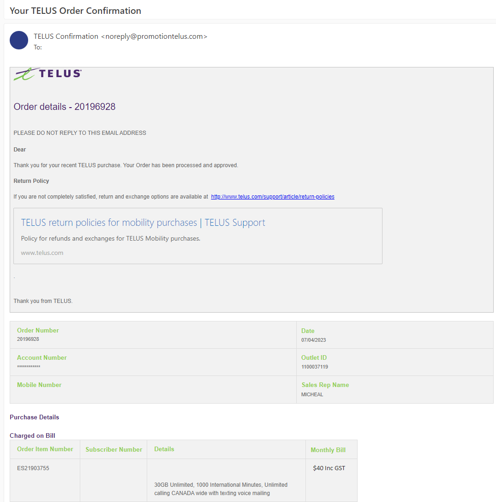The width and height of the screenshot is (496, 502).
Task: Select the 'Order details - 20196928' heading
Action: (65, 107)
